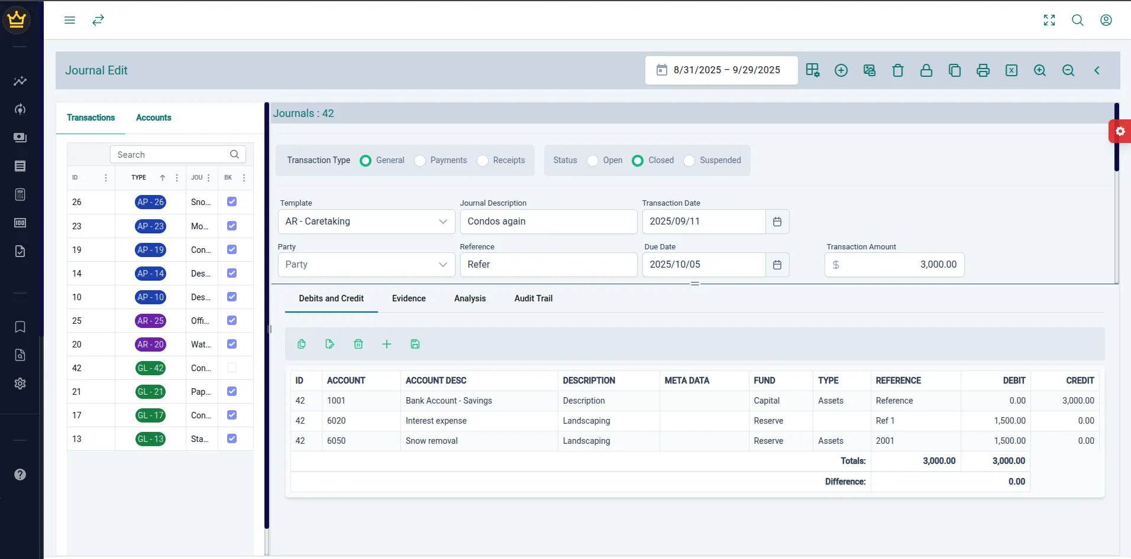Switch to the Accounts tab

[x=153, y=118]
